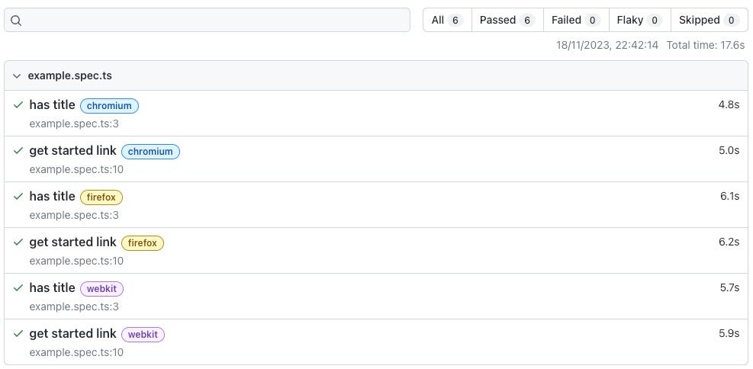Click the firefox badge on has title
This screenshot has height=369, width=753.
[x=101, y=197]
